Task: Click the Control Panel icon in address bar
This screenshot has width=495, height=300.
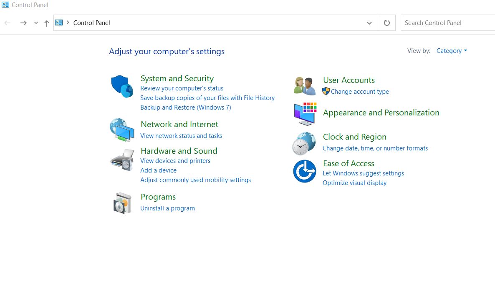Action: point(59,22)
